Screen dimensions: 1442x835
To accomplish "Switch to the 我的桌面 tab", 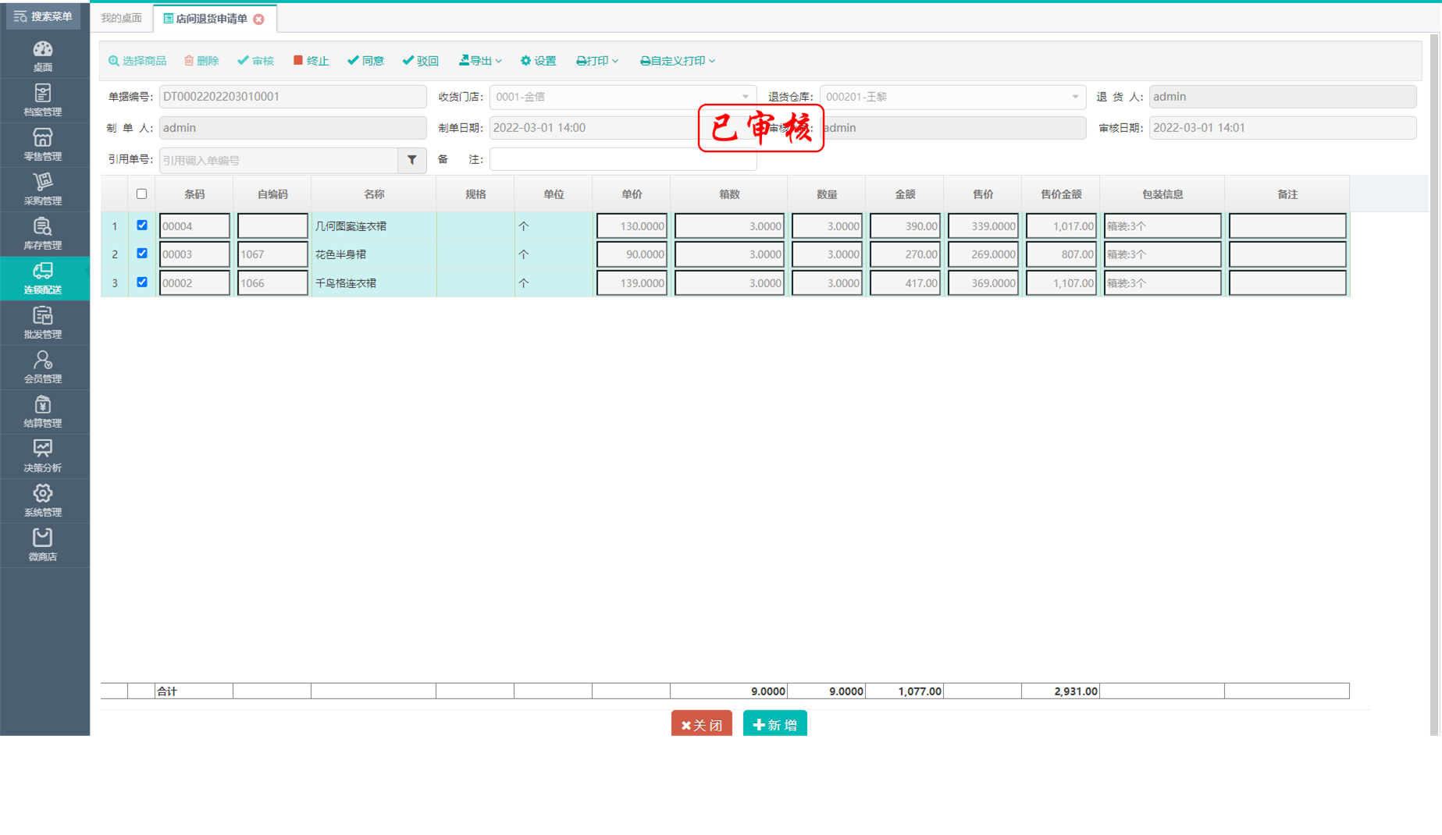I will 122,18.
